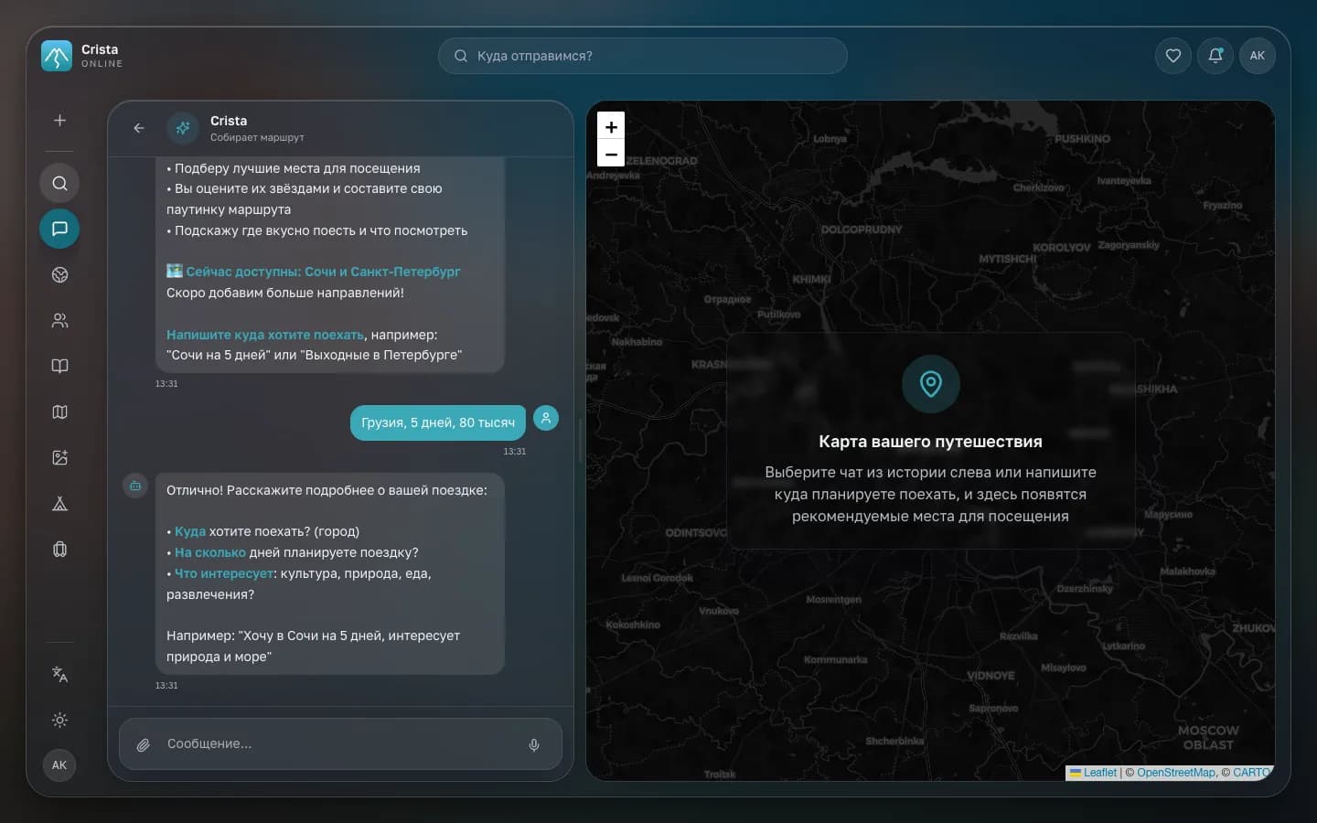The height and width of the screenshot is (823, 1317).
Task: Click the "Собирает маршрут" status text
Action: (257, 138)
